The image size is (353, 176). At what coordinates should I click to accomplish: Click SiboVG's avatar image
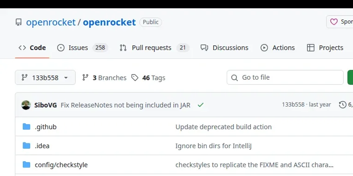pos(26,105)
